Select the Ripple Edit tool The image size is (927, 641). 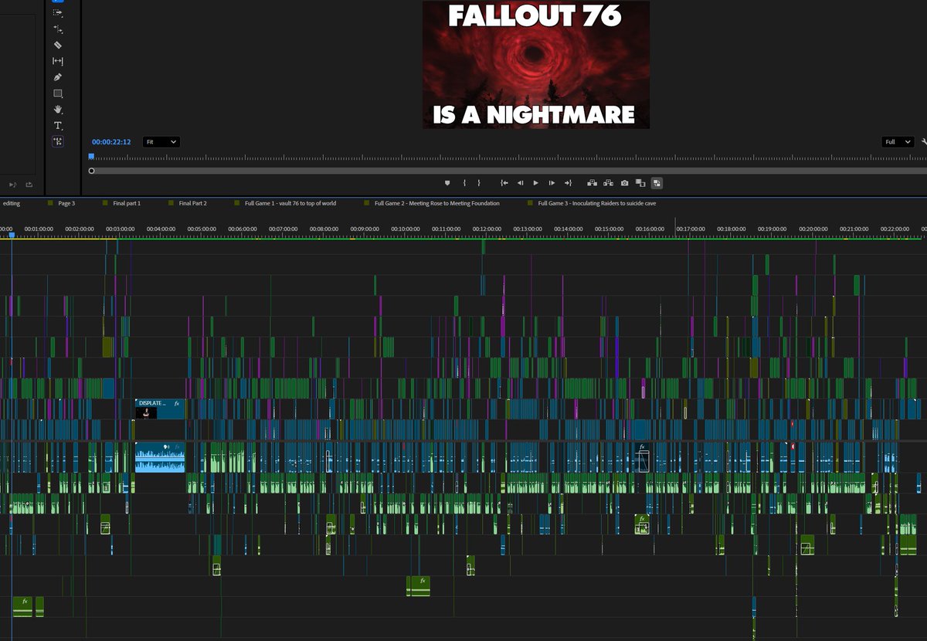point(58,29)
